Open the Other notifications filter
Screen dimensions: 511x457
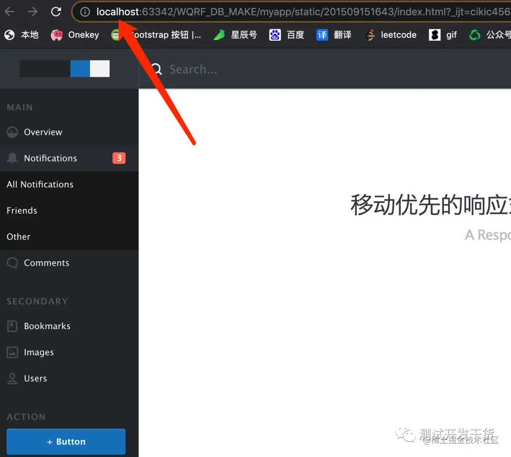18,237
